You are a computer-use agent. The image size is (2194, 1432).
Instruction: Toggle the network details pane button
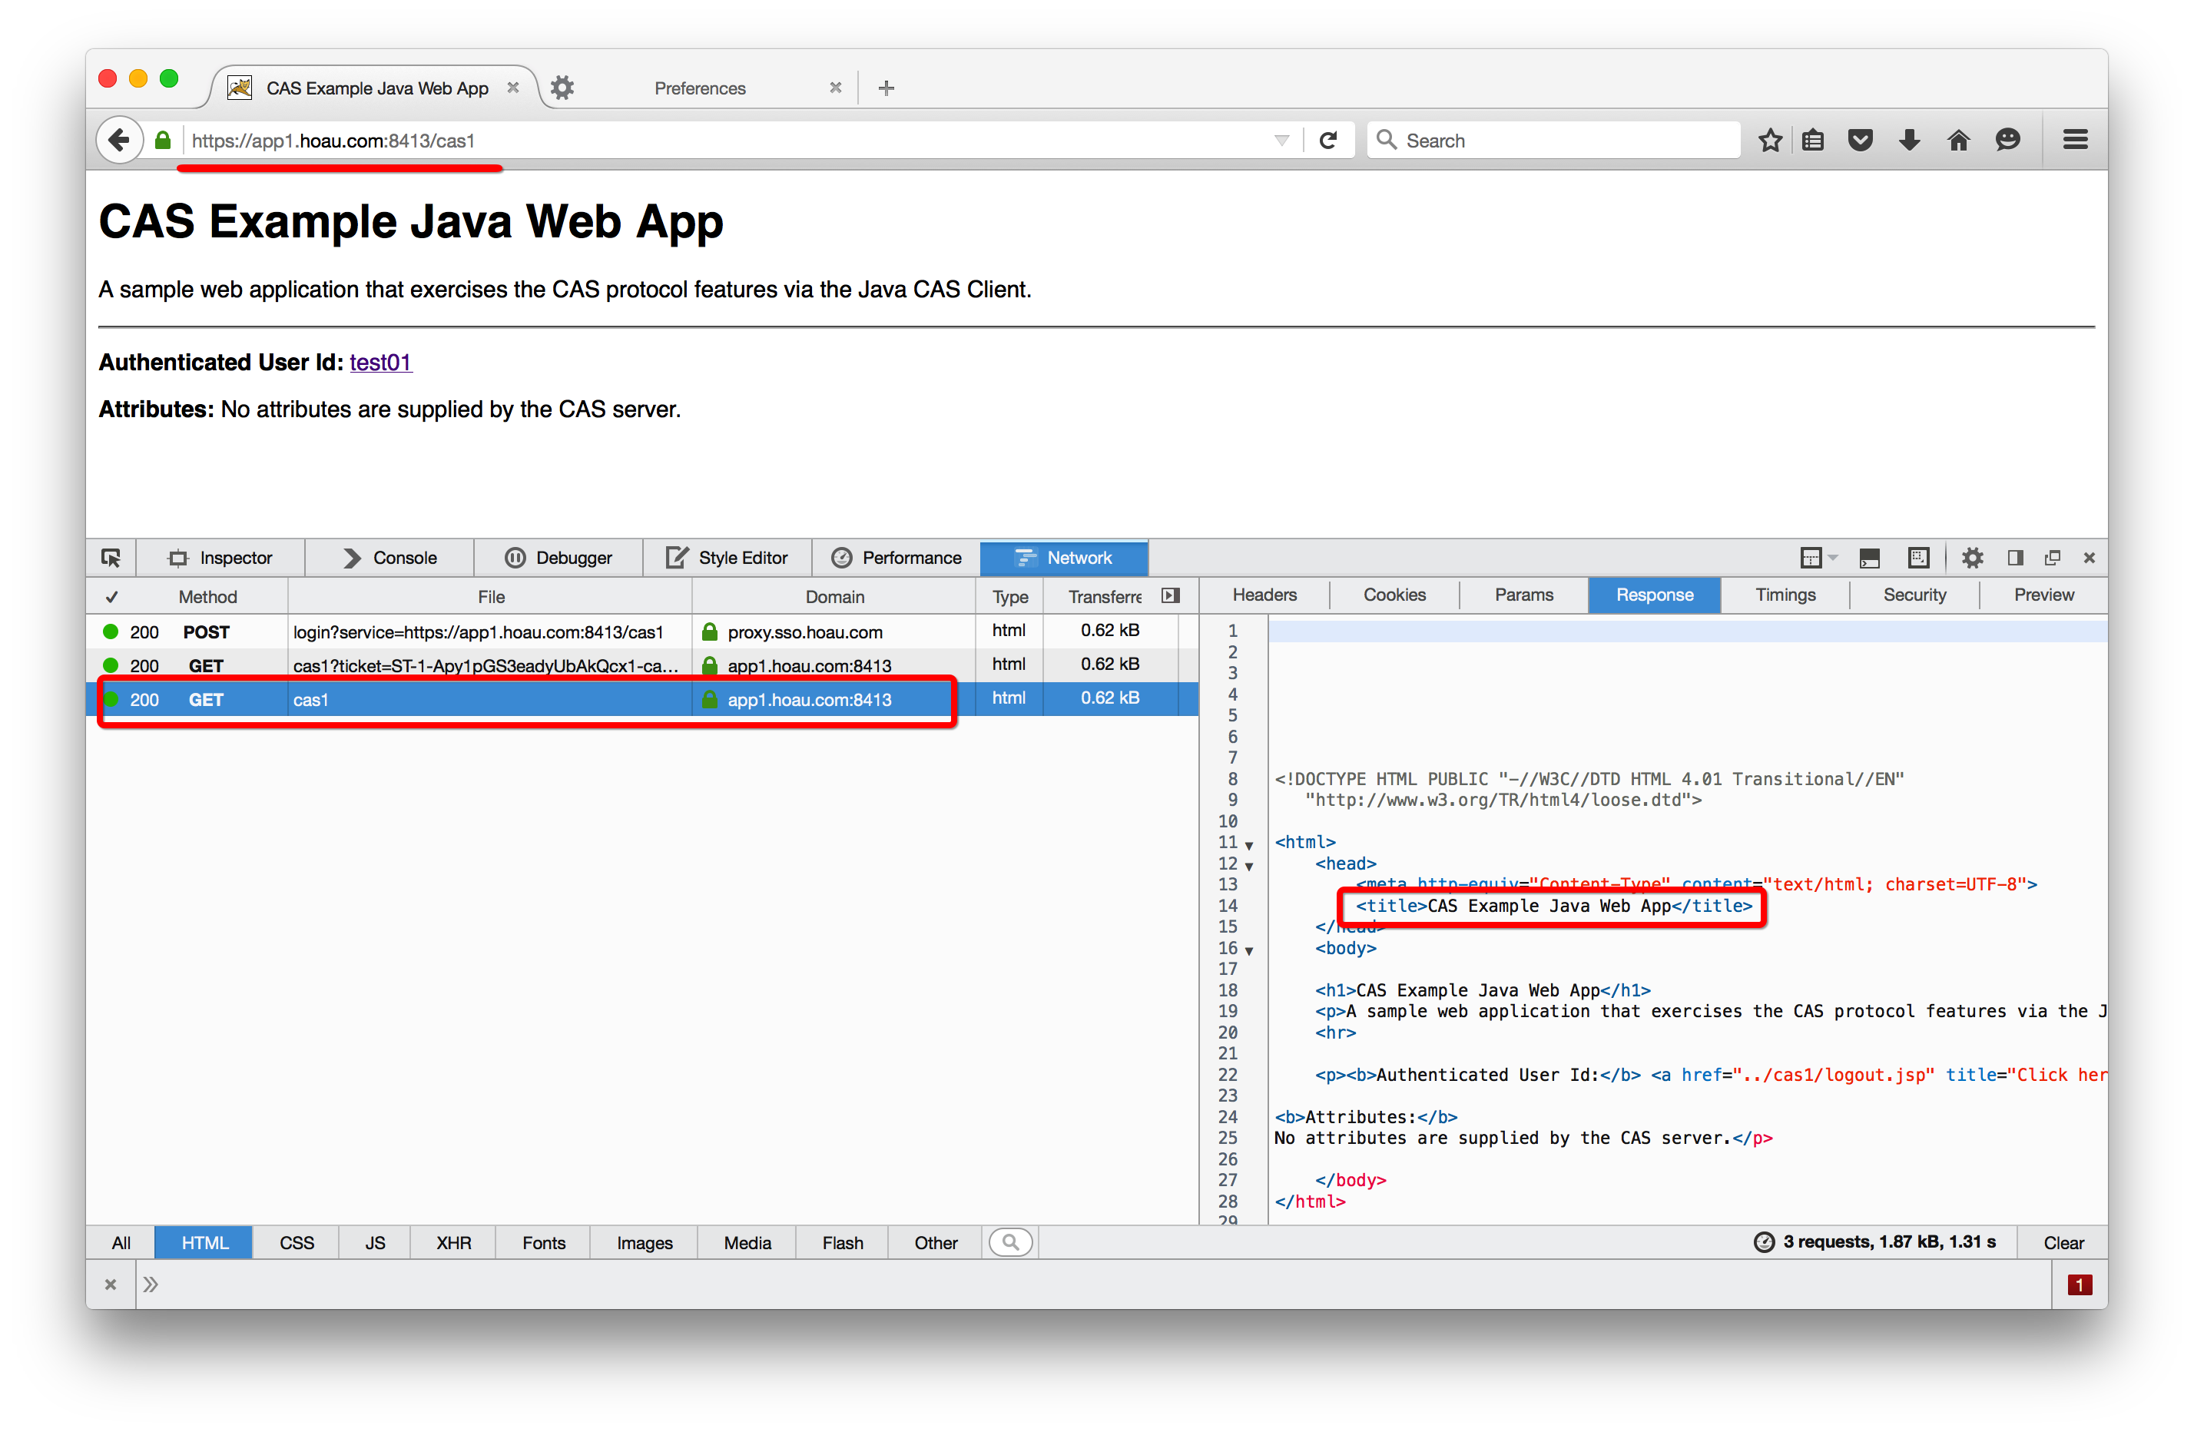point(1171,595)
